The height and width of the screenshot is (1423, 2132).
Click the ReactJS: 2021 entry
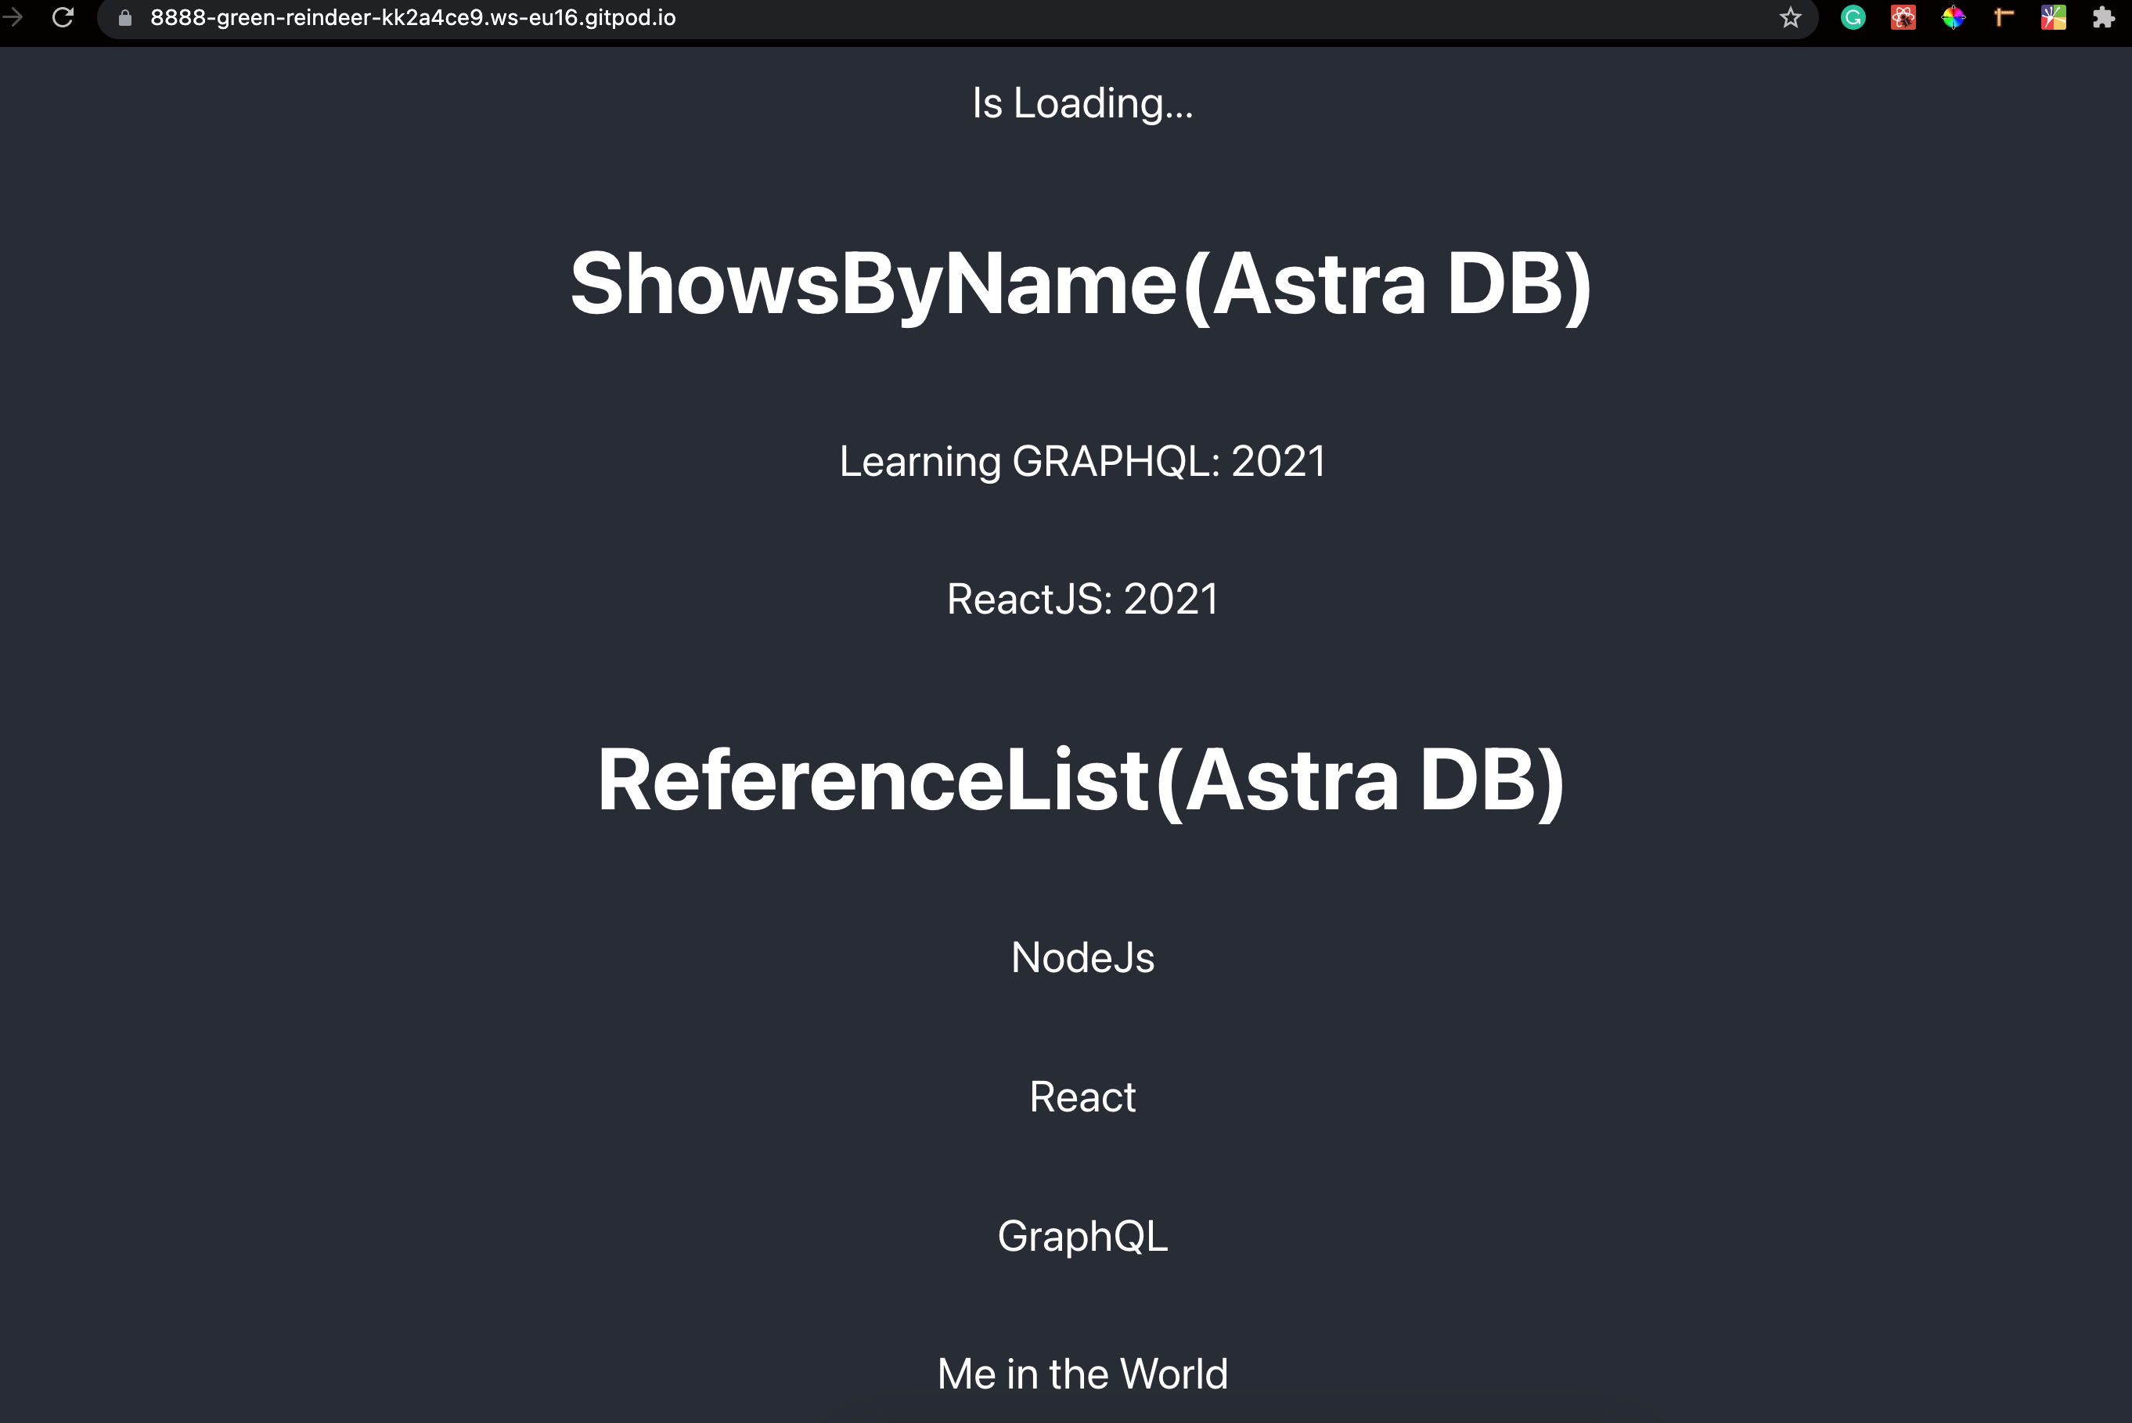pos(1082,598)
